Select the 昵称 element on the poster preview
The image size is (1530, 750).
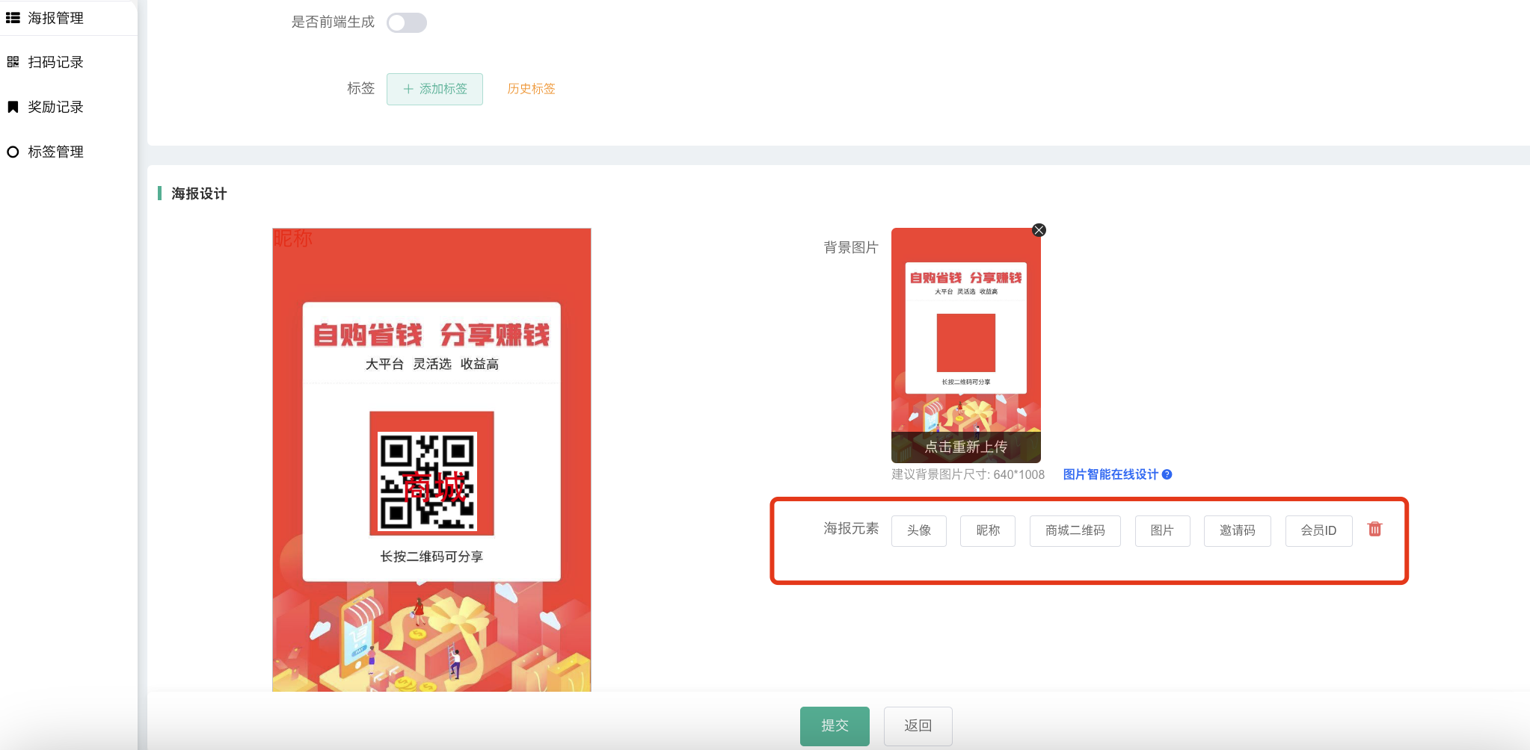[x=293, y=239]
